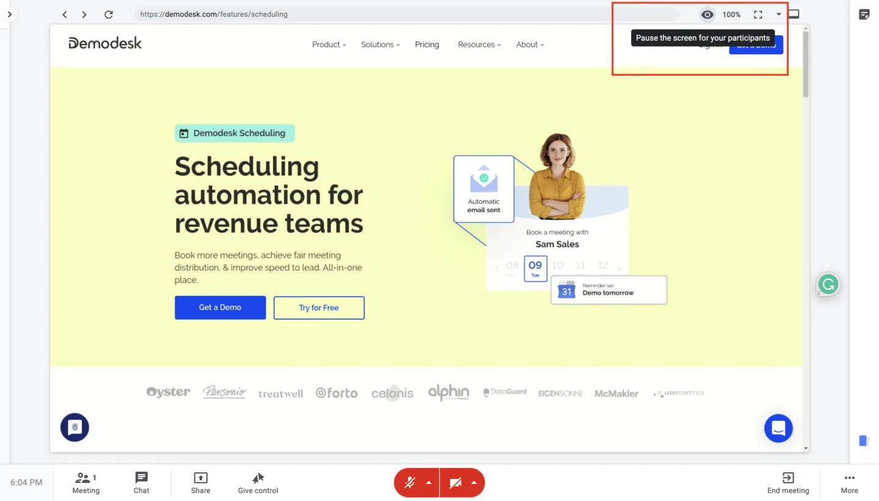Expand the left side panel chevron

coord(10,14)
